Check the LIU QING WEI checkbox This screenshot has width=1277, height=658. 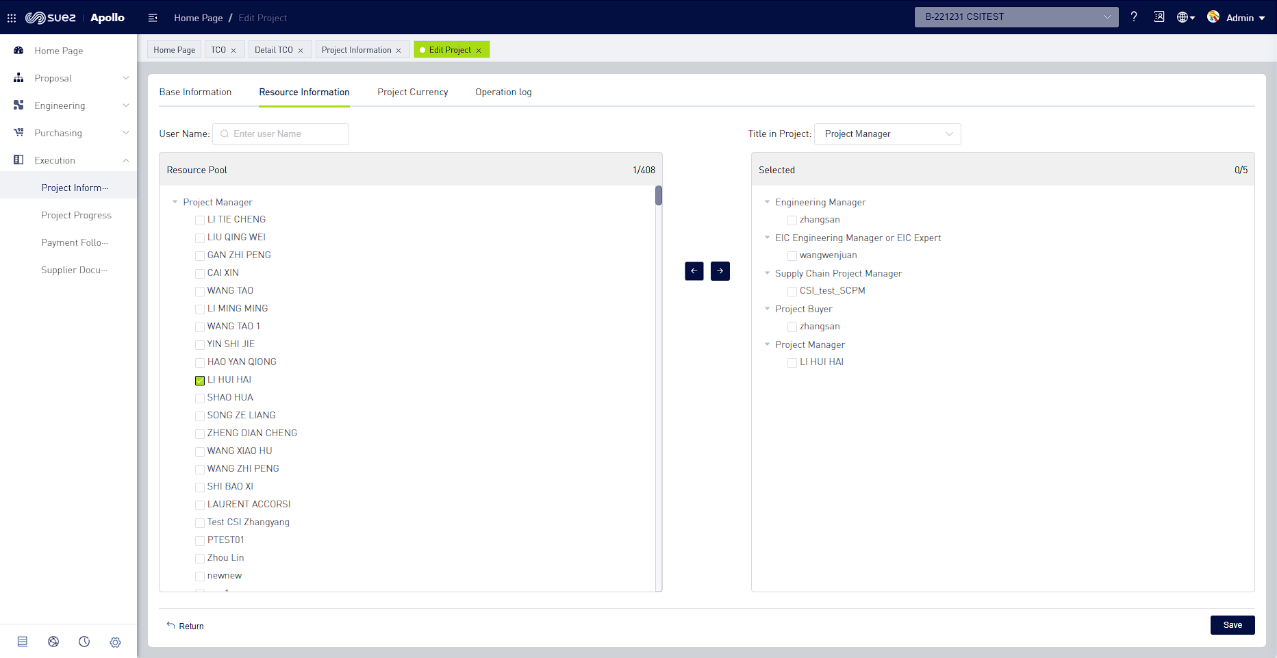(200, 238)
